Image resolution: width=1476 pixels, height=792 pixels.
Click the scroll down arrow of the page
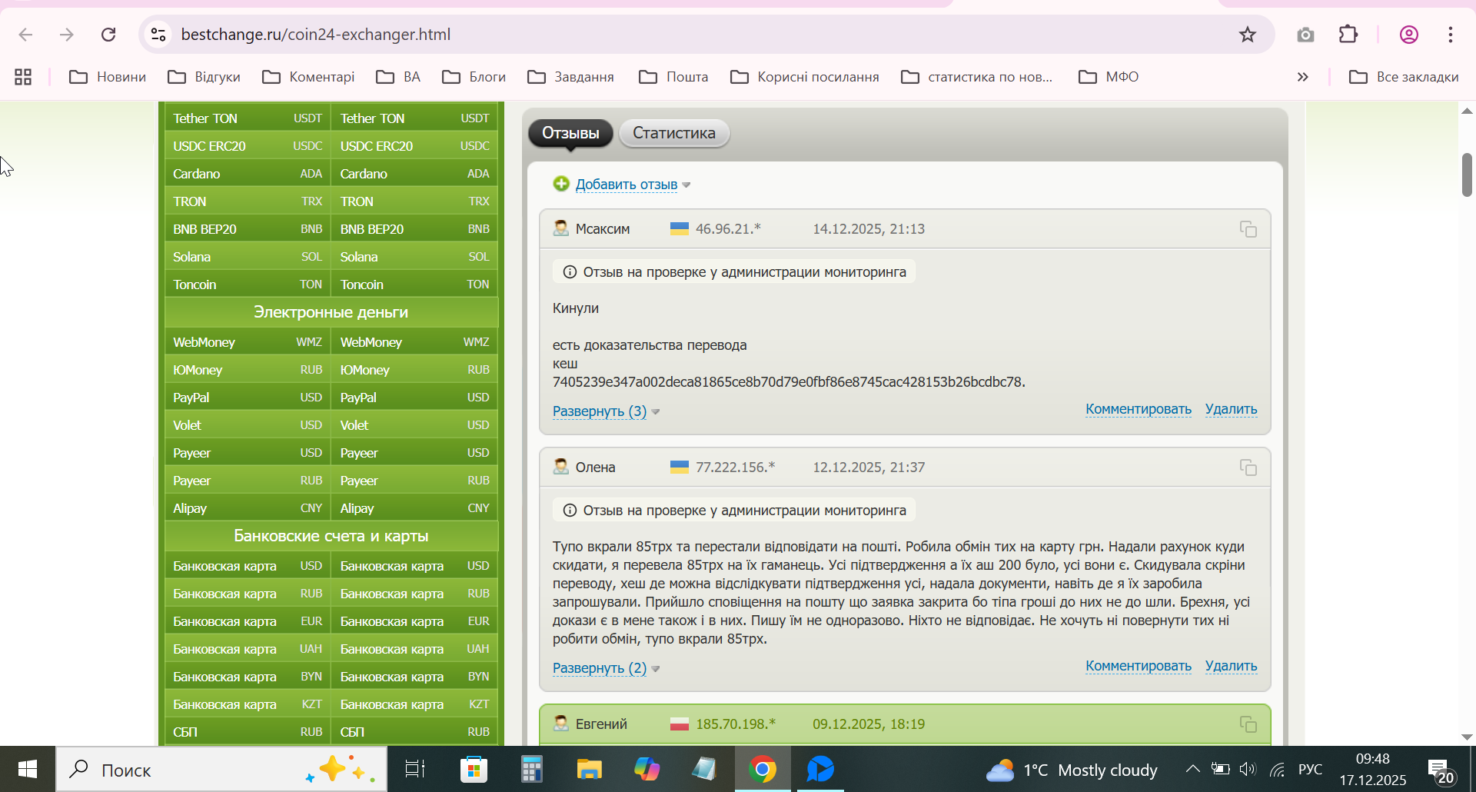(x=1467, y=737)
